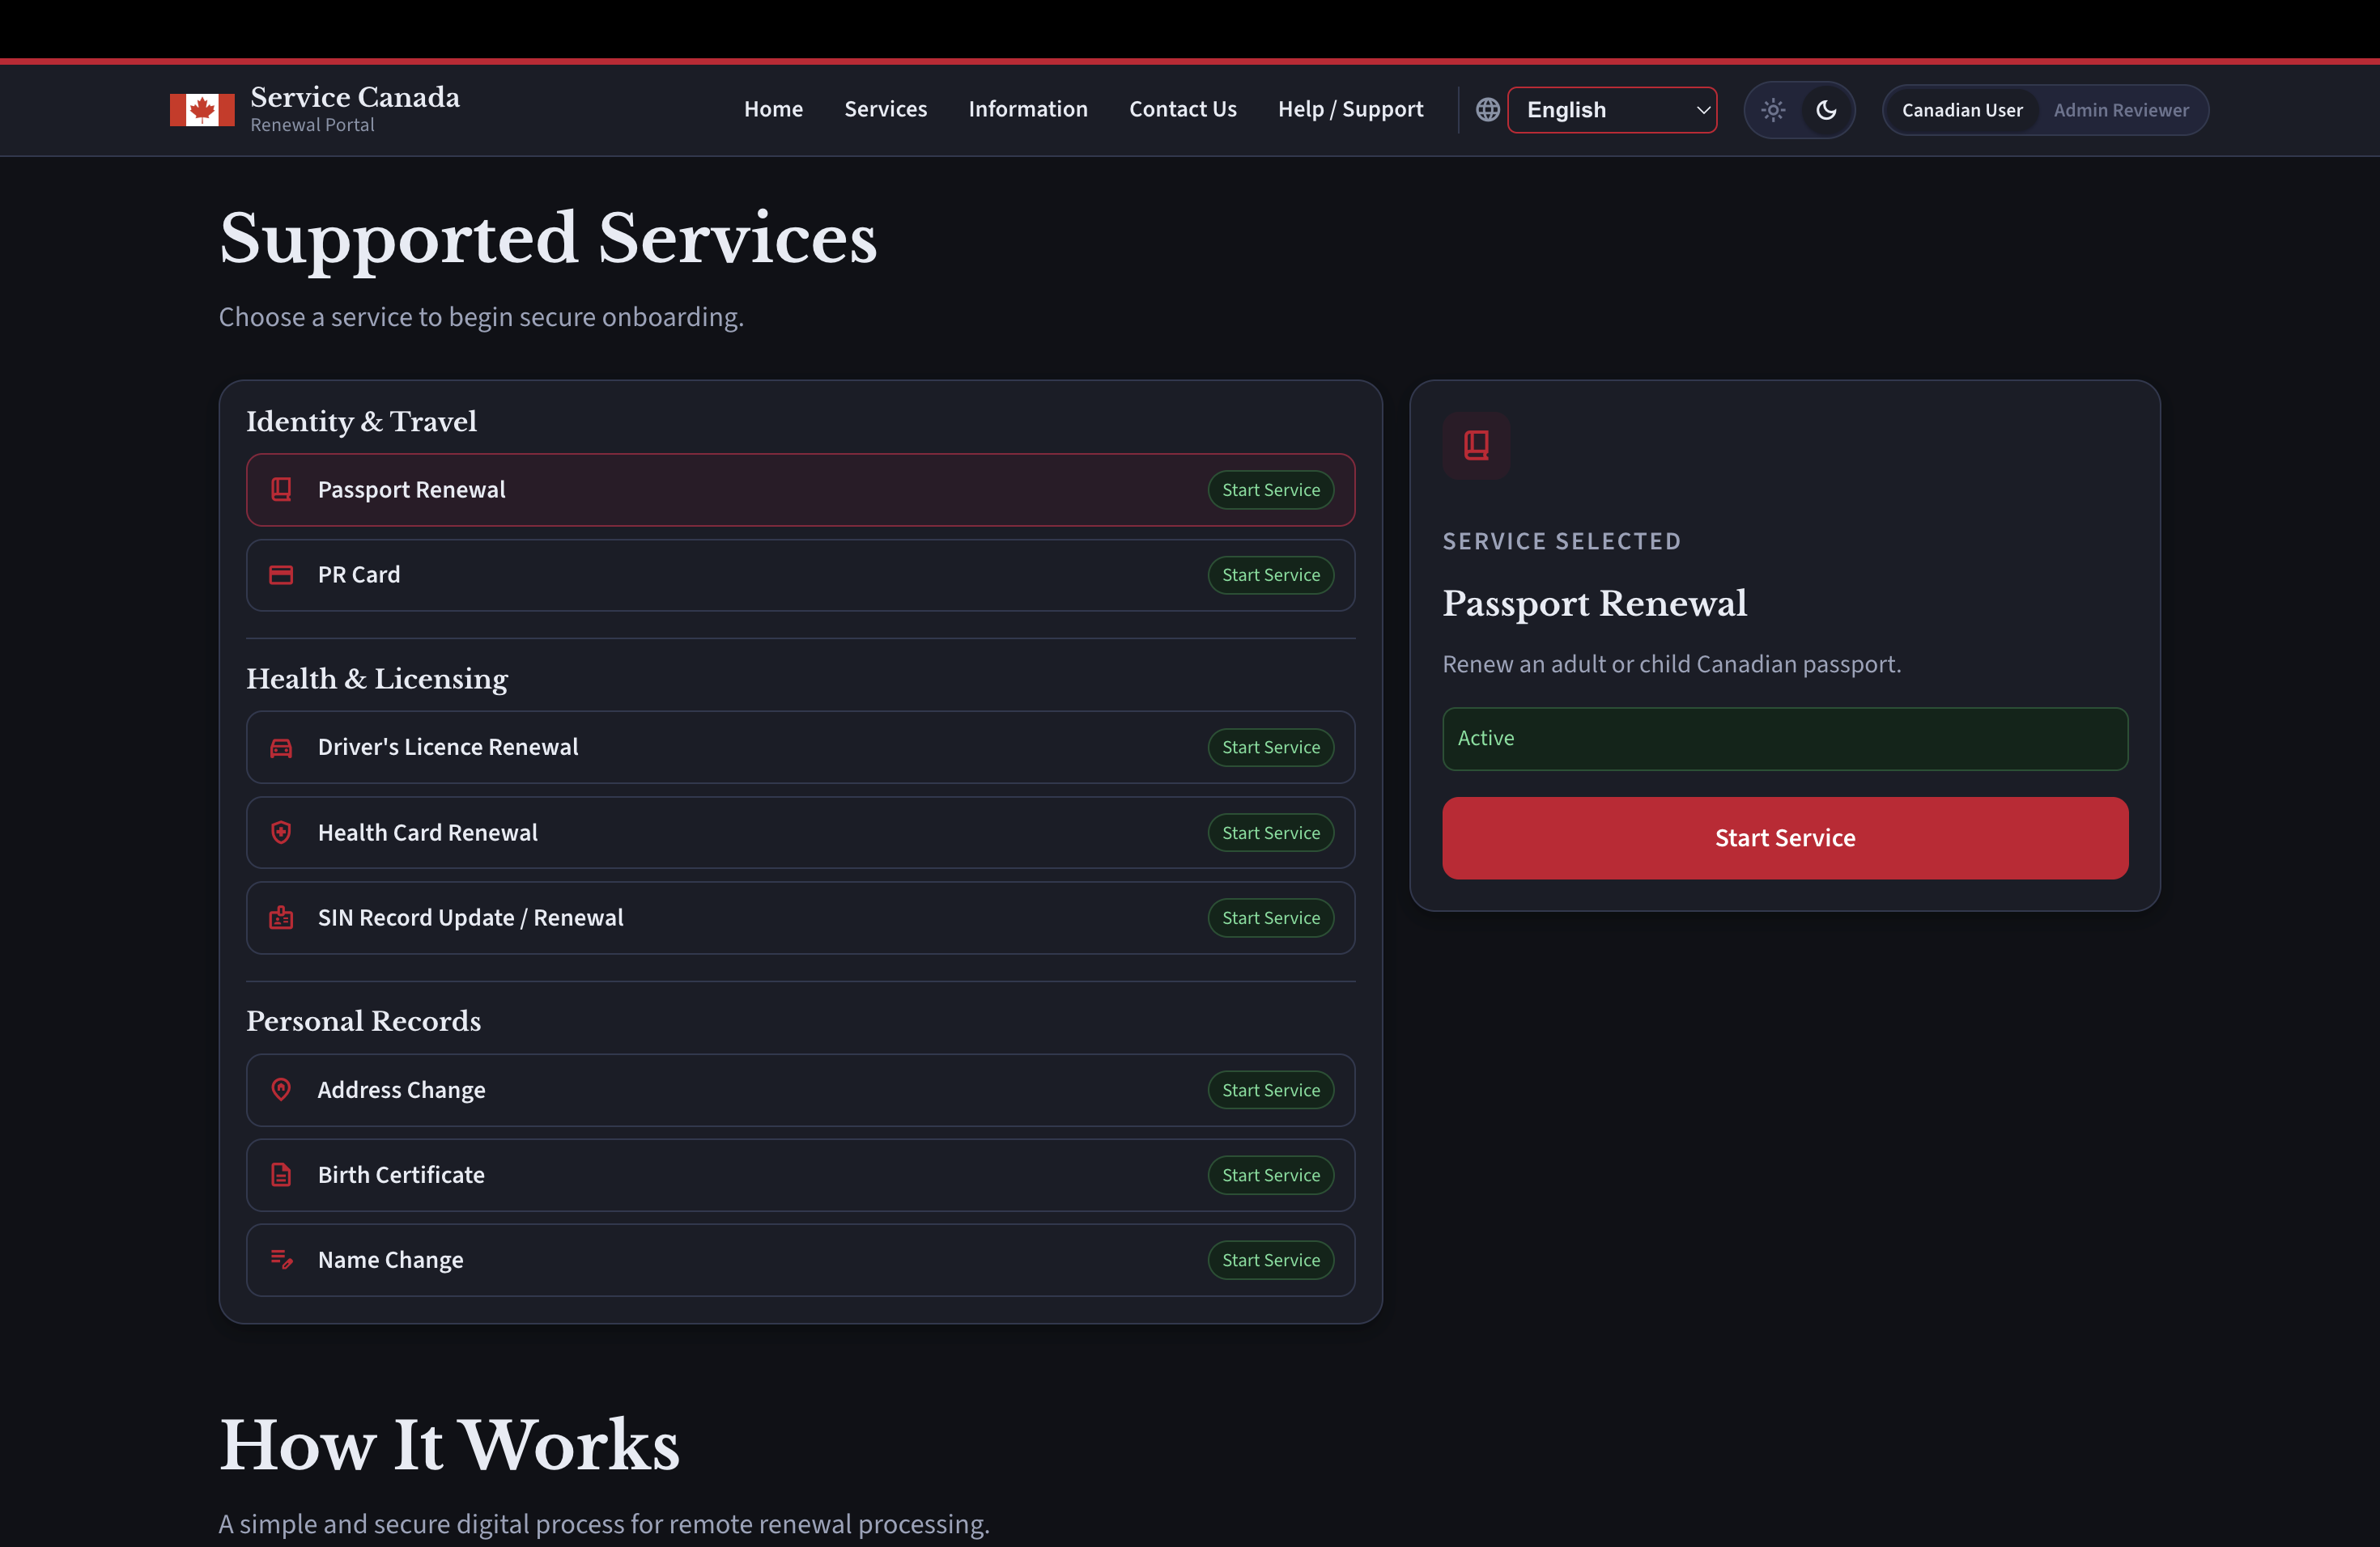Click the Name Change edit-list icon
2380x1547 pixels.
click(281, 1259)
